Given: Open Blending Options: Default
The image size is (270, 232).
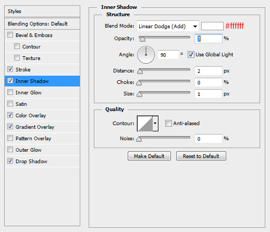Looking at the screenshot, I should coord(42,23).
